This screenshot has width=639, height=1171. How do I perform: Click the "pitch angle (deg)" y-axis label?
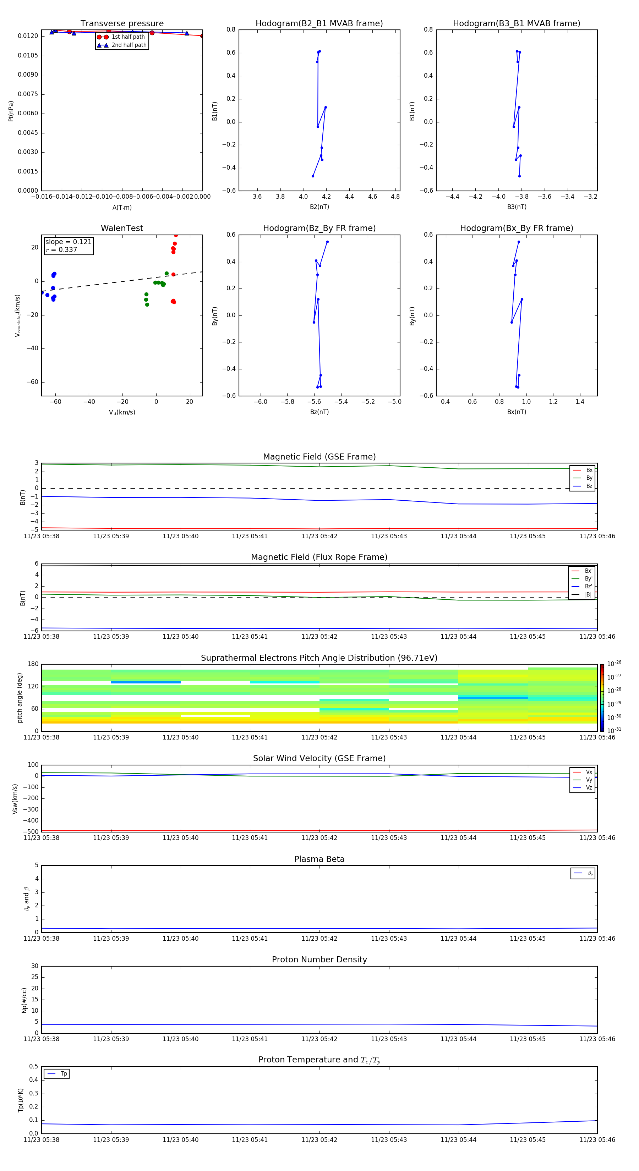(x=20, y=698)
